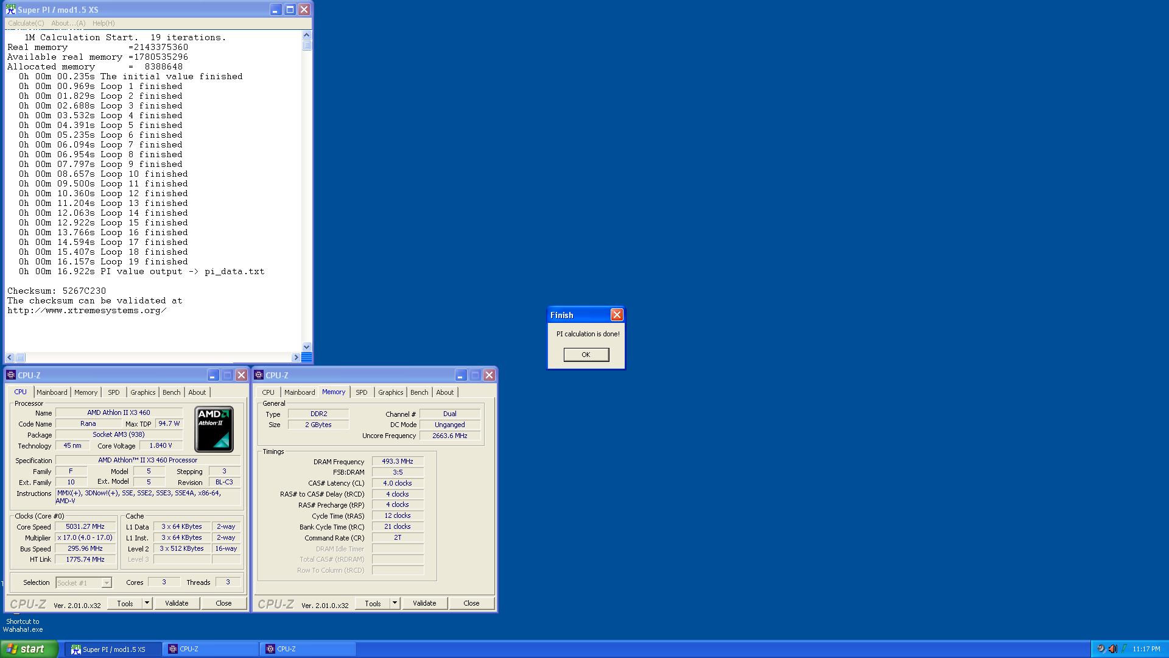Click the Loop 19 finished line

click(104, 262)
